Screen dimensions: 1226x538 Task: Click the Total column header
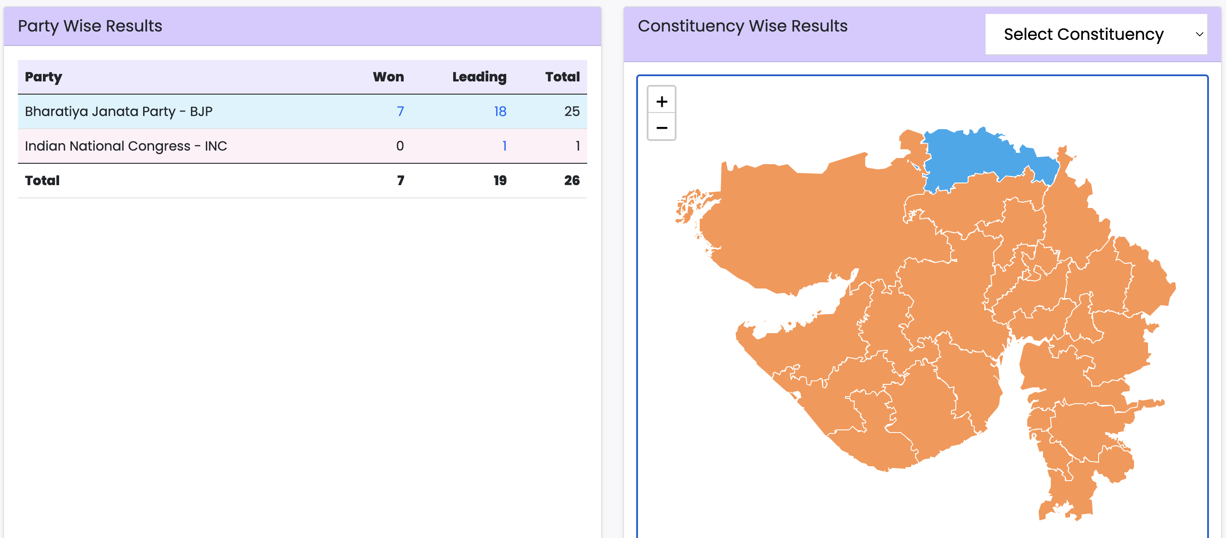563,77
